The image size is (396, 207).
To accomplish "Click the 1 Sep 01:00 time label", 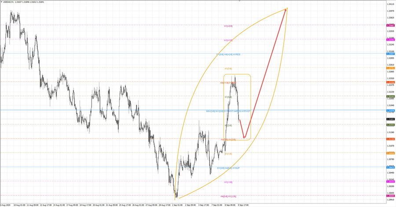I will pyautogui.click(x=177, y=205).
